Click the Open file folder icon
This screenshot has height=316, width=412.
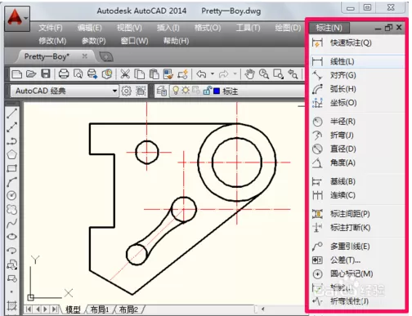pyautogui.click(x=31, y=74)
